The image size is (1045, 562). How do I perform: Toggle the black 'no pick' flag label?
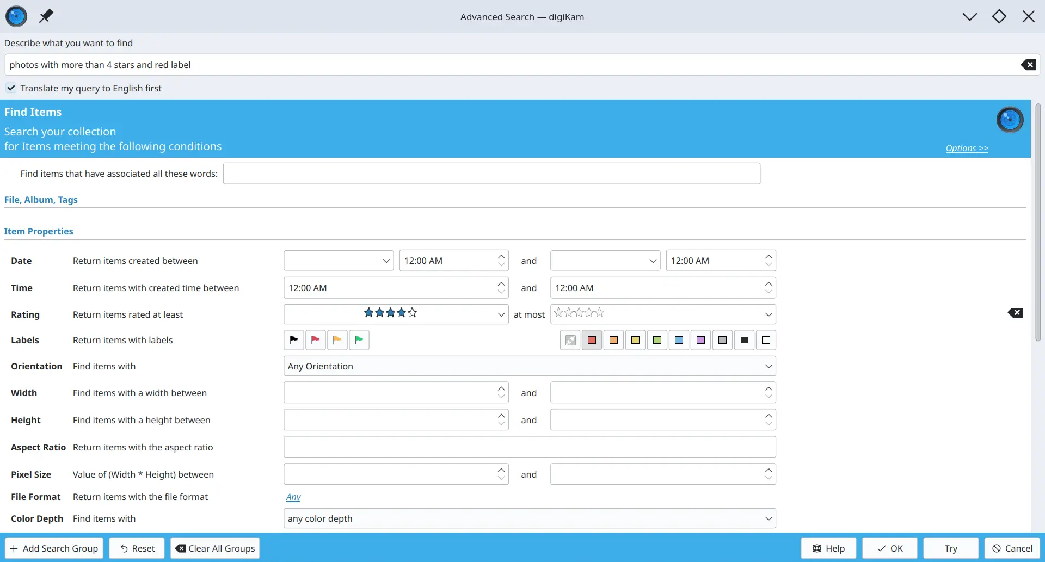pos(293,340)
